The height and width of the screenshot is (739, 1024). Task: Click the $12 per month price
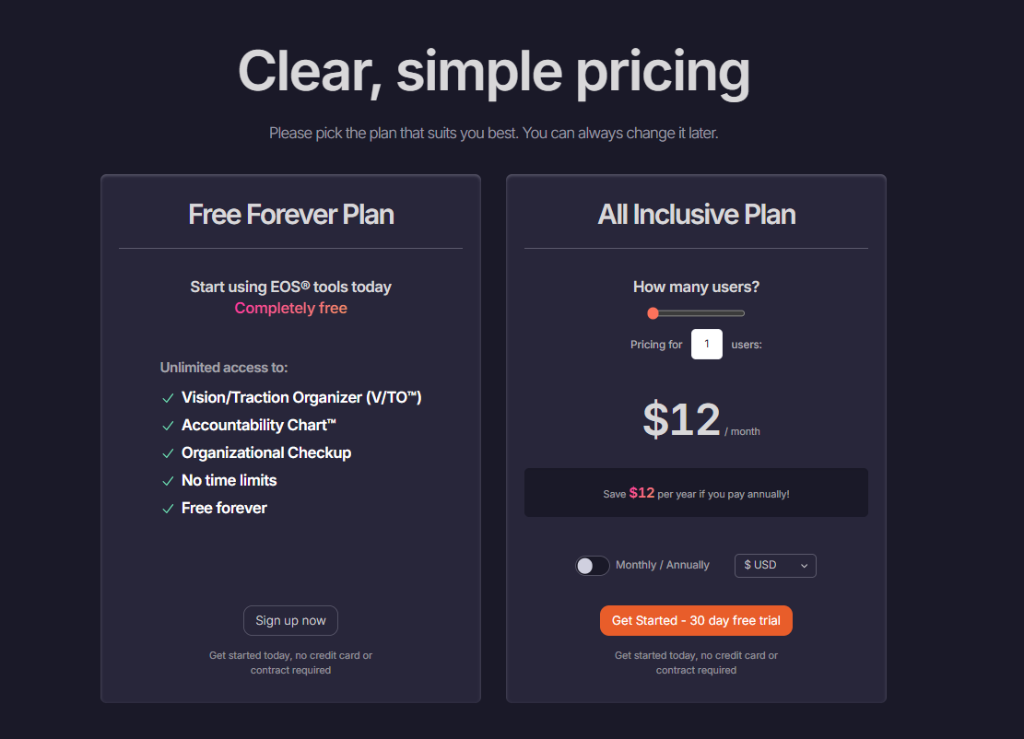click(682, 420)
